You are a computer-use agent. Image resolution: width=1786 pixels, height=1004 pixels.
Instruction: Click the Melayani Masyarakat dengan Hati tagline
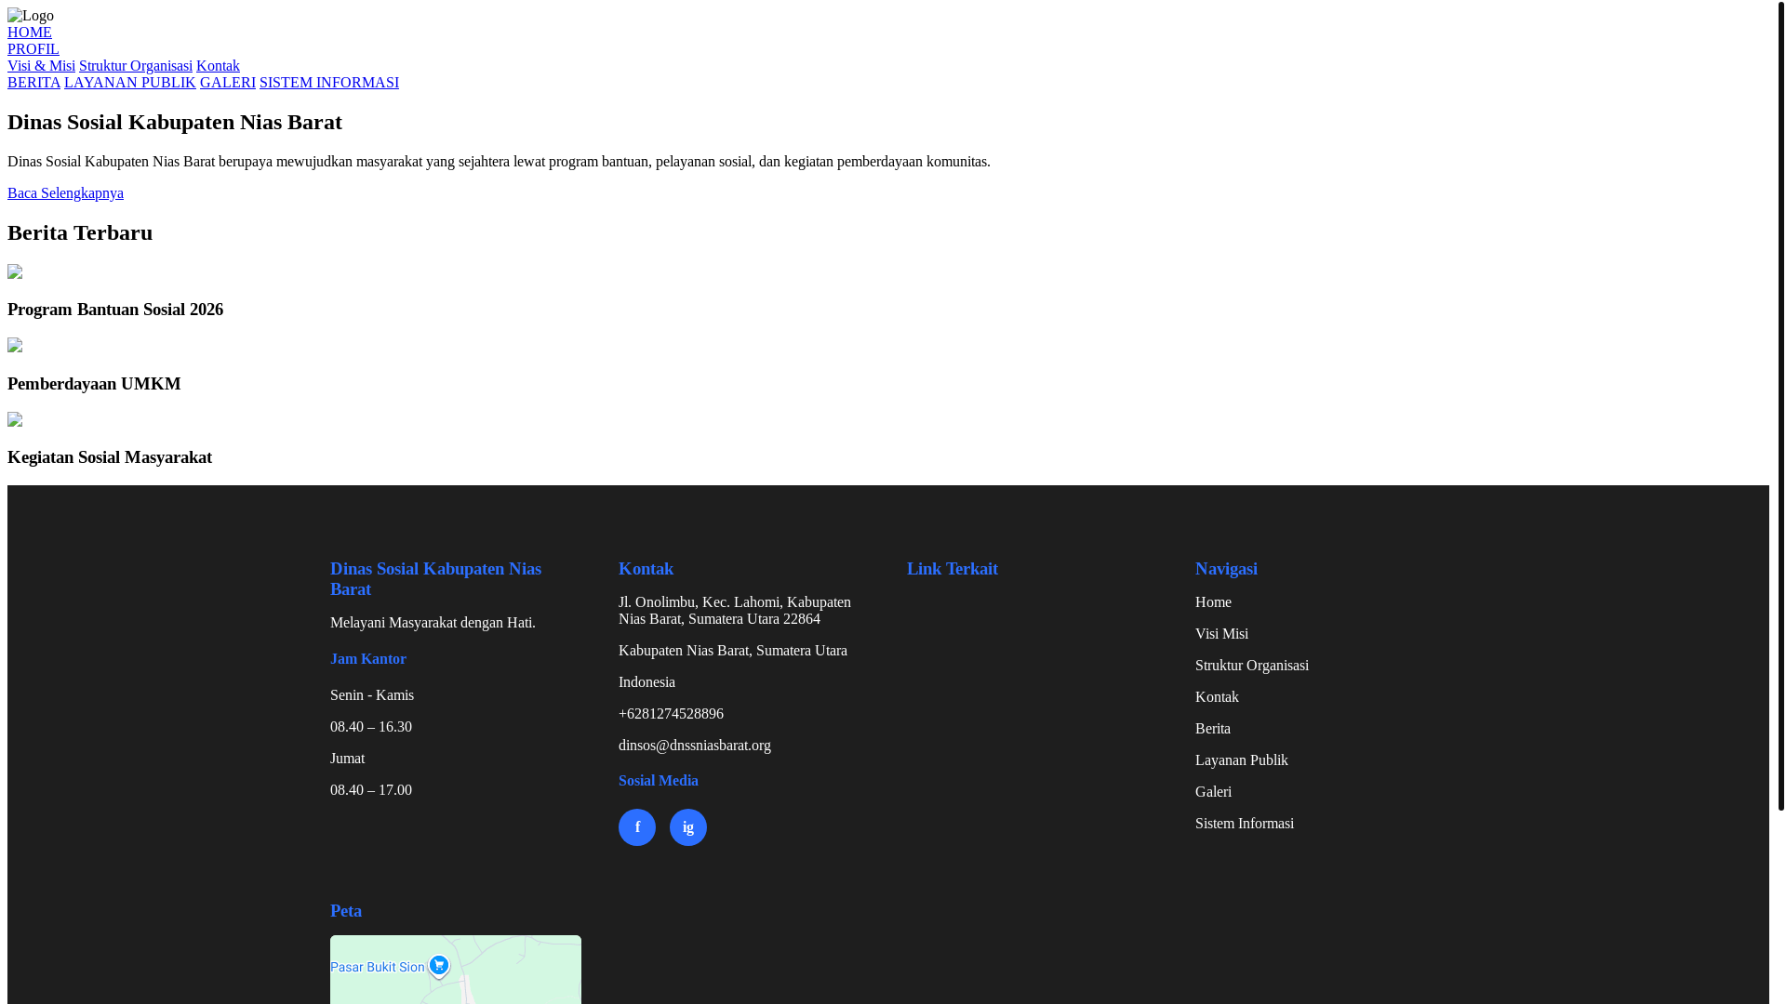[433, 623]
